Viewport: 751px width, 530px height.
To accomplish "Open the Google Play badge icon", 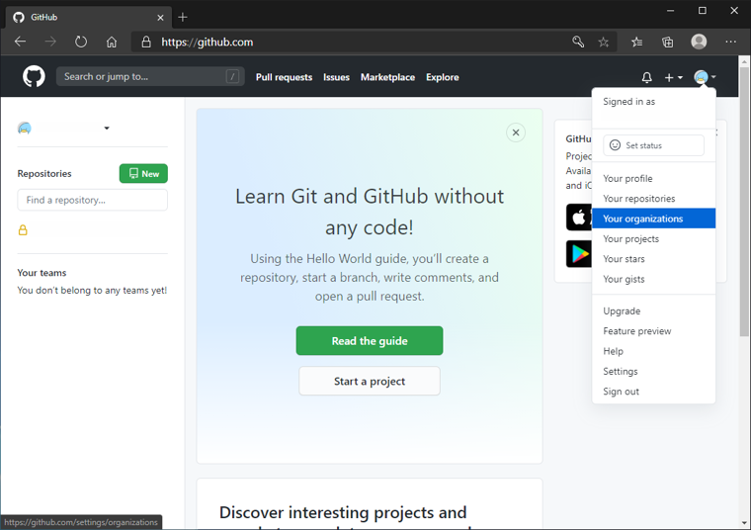I will 579,253.
